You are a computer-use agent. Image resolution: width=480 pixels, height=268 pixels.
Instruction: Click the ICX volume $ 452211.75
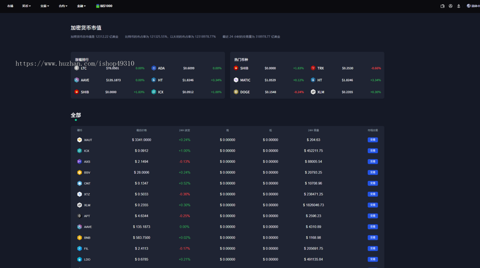point(313,151)
